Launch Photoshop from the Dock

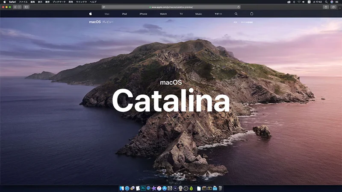click(143, 188)
